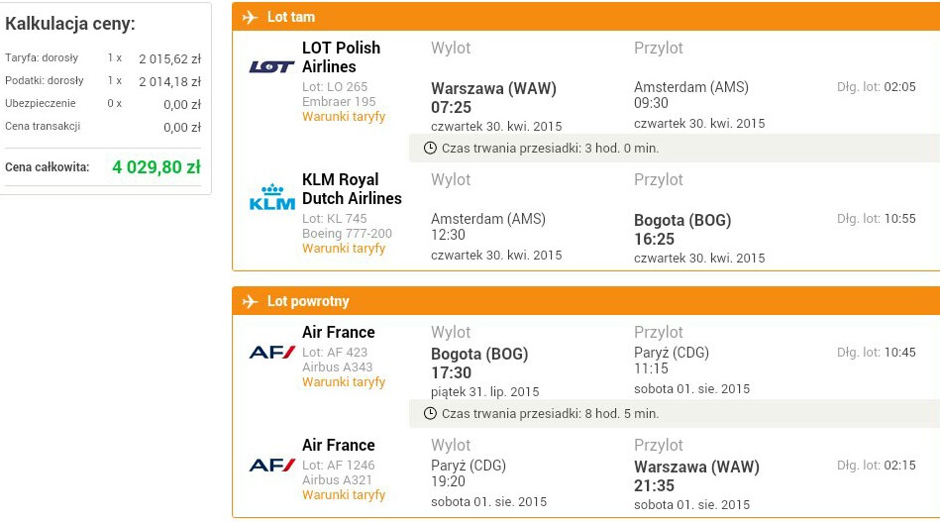Click the Air France logo for flight AF 423
The image size is (940, 522).
click(271, 352)
